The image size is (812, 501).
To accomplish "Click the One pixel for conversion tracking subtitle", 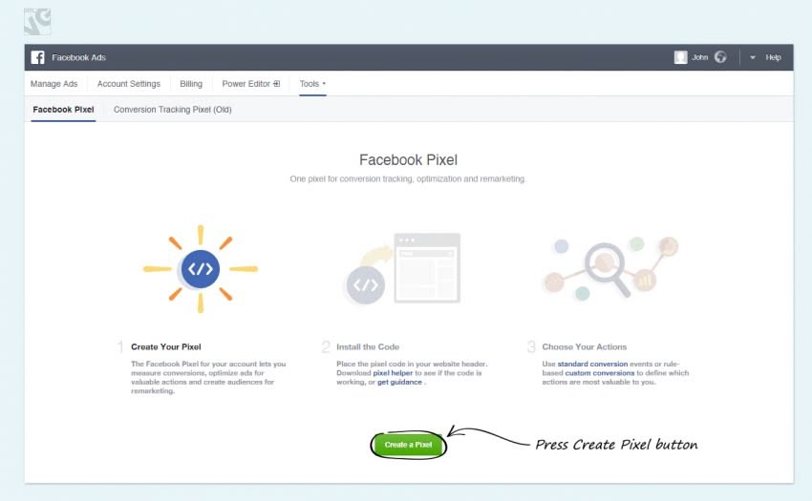I will [x=408, y=179].
